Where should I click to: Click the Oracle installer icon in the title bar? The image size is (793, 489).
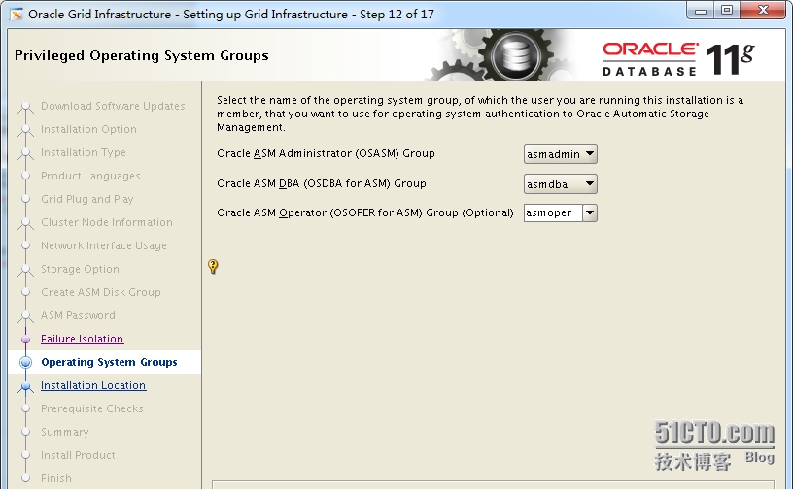click(x=17, y=15)
